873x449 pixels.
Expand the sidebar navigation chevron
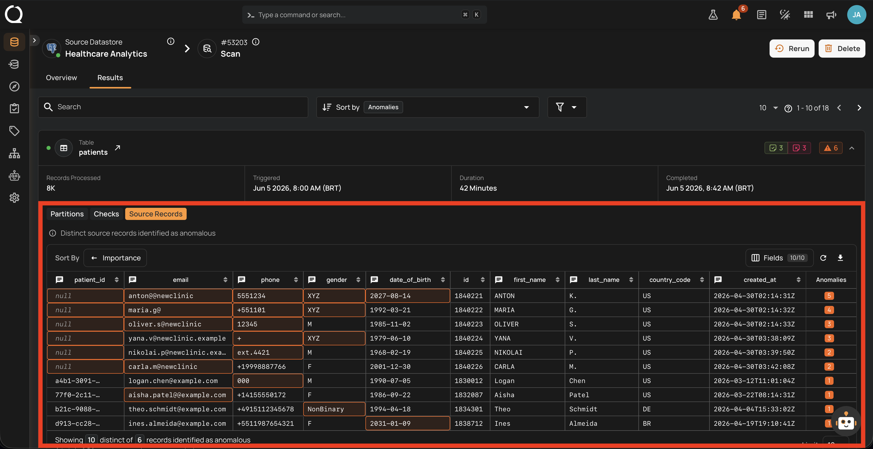34,40
